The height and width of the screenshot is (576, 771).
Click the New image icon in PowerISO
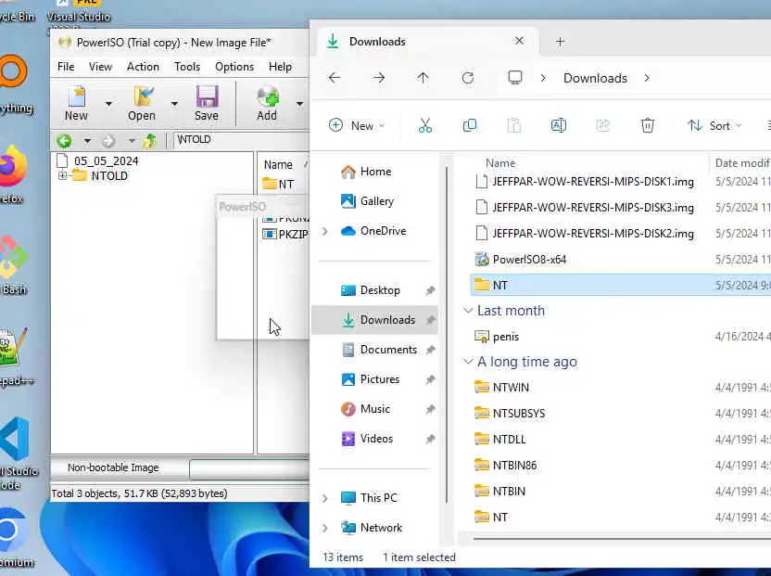[76, 97]
